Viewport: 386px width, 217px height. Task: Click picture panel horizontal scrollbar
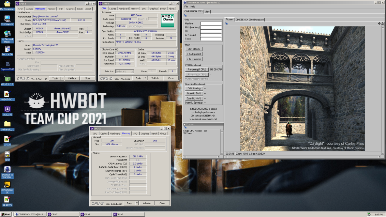pos(302,157)
